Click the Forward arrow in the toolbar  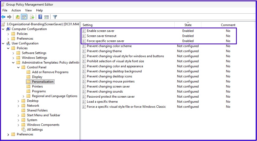pyautogui.click(x=9, y=17)
